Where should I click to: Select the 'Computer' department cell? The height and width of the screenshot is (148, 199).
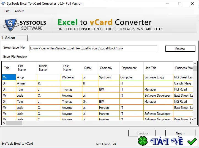[132, 77]
